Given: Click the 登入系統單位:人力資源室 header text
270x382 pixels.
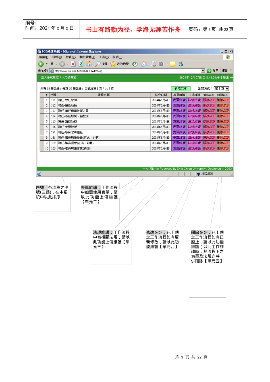Looking at the screenshot, I should [x=59, y=77].
